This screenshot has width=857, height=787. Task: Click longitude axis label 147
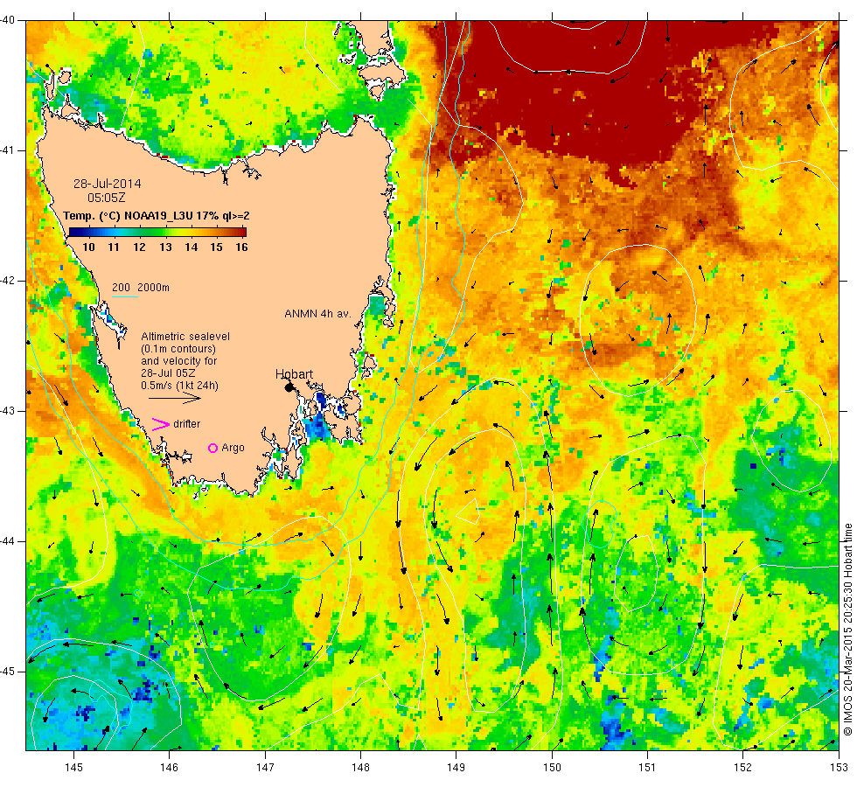[265, 768]
